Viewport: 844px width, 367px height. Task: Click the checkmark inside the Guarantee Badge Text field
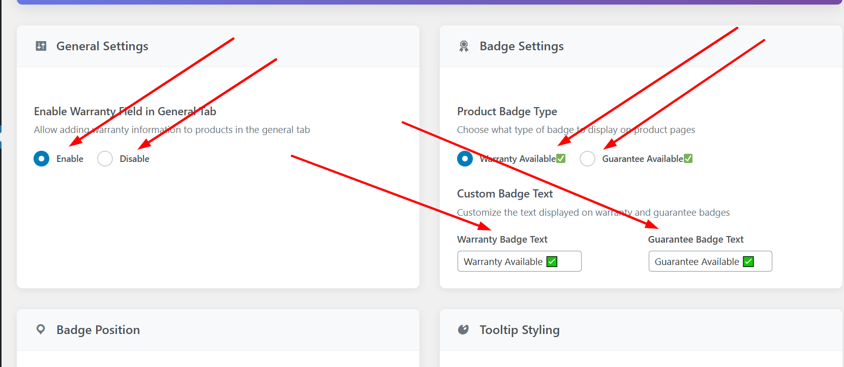[748, 261]
